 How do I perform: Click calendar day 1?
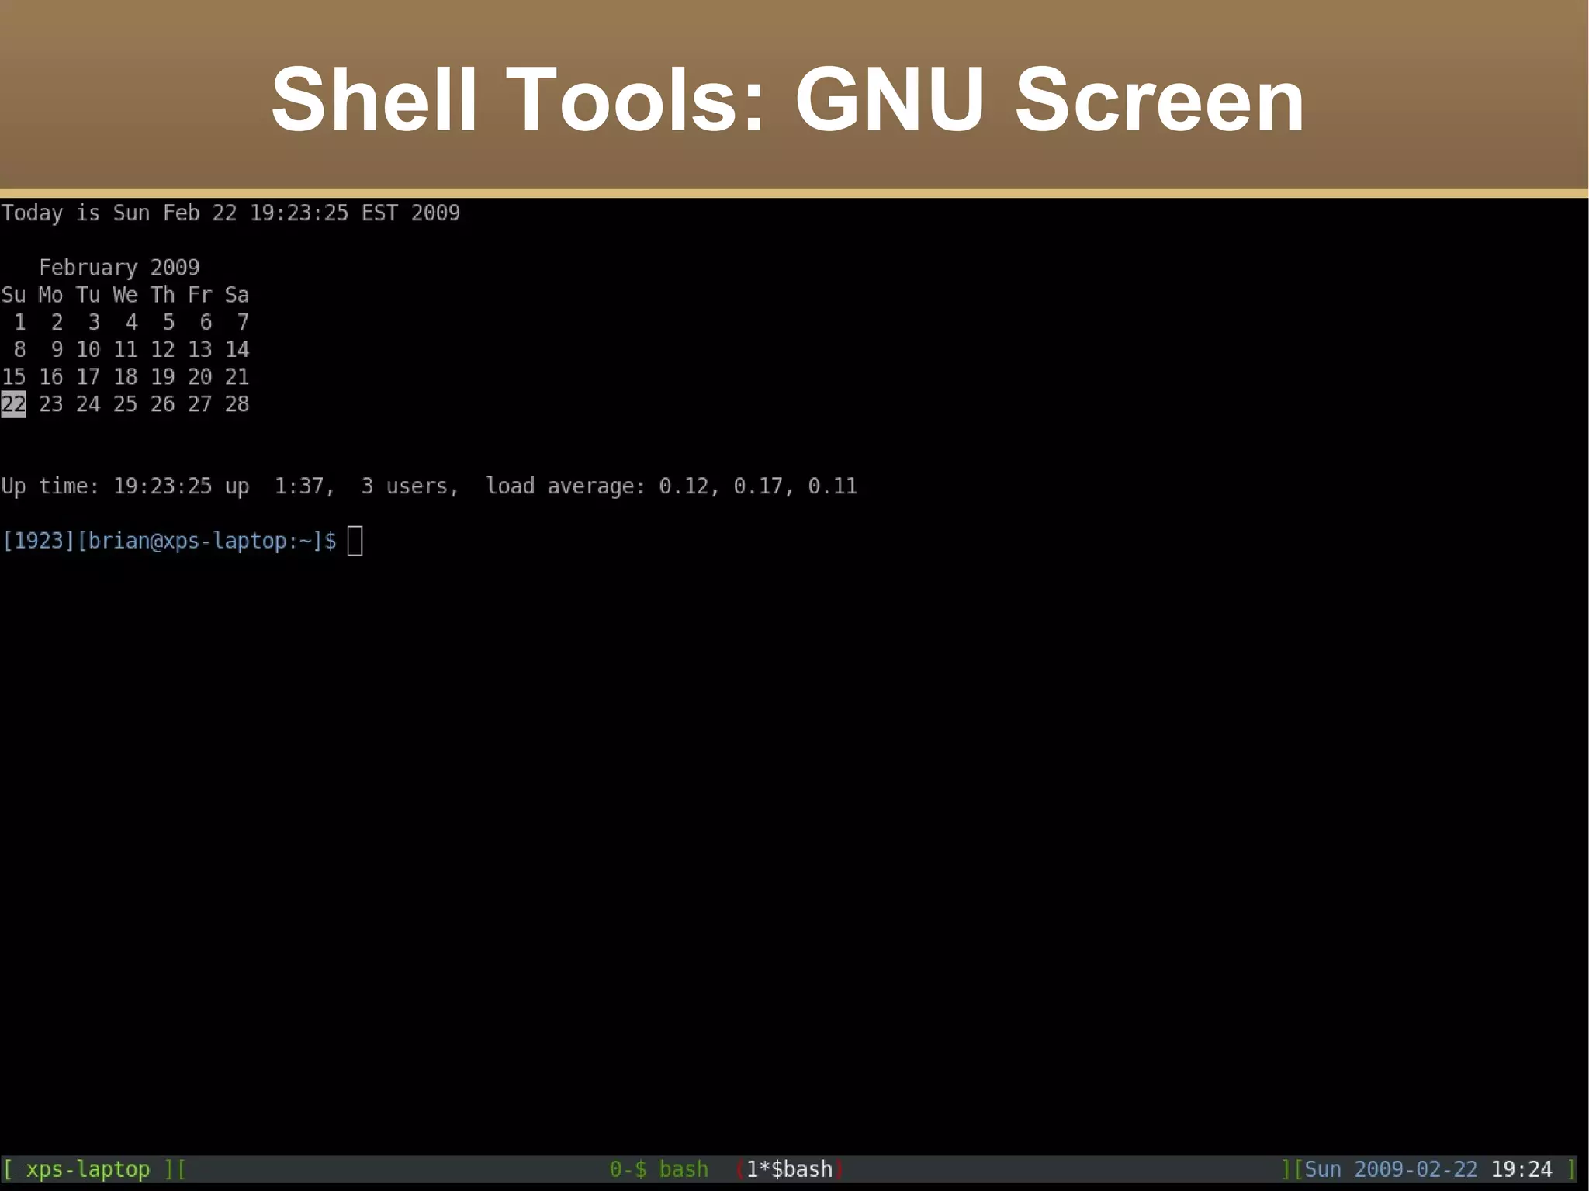19,322
